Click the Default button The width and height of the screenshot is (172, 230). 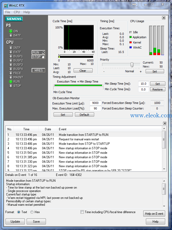(84, 115)
